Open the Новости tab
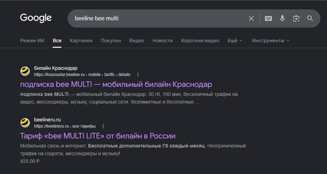327x174 pixels. point(163,41)
